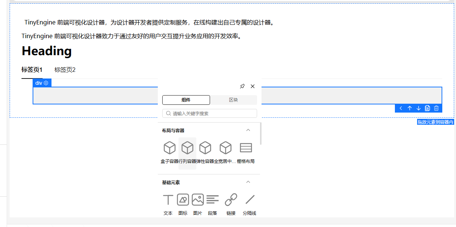Screen dimensions: 456x227
Task: Open the div settings gear icon
Action: tap(46, 83)
